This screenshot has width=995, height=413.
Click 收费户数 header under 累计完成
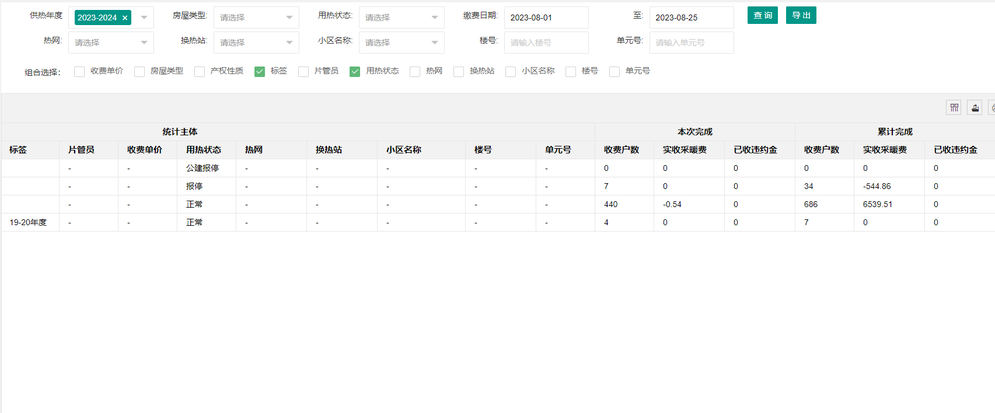click(x=825, y=150)
